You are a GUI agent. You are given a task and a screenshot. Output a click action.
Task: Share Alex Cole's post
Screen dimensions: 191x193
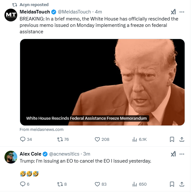182,184
